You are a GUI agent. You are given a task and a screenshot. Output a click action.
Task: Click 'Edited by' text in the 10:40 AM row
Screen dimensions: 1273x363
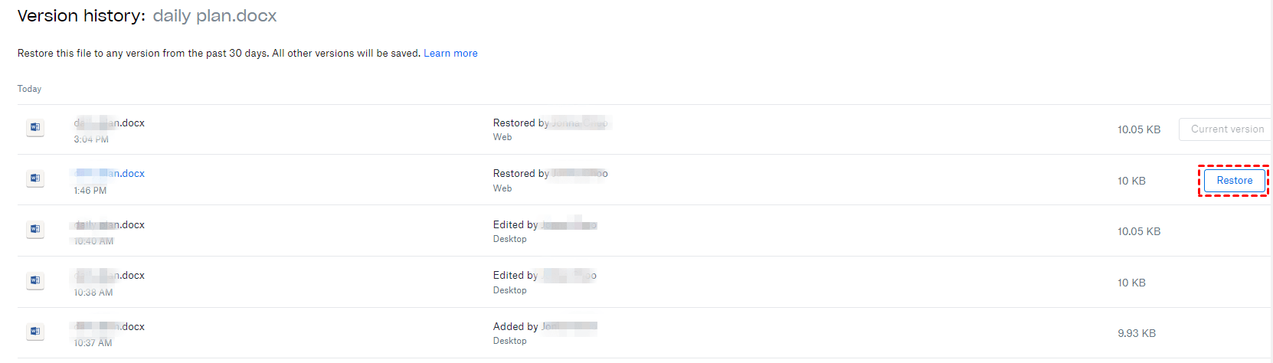click(515, 225)
